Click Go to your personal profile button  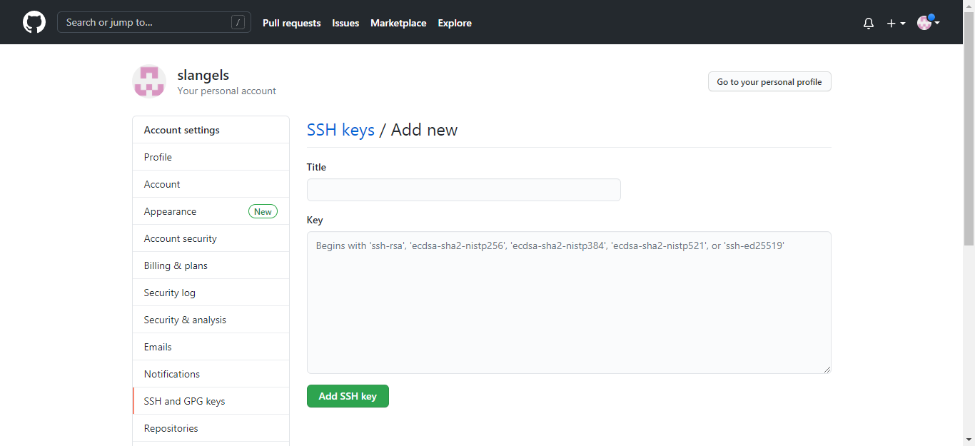point(769,81)
